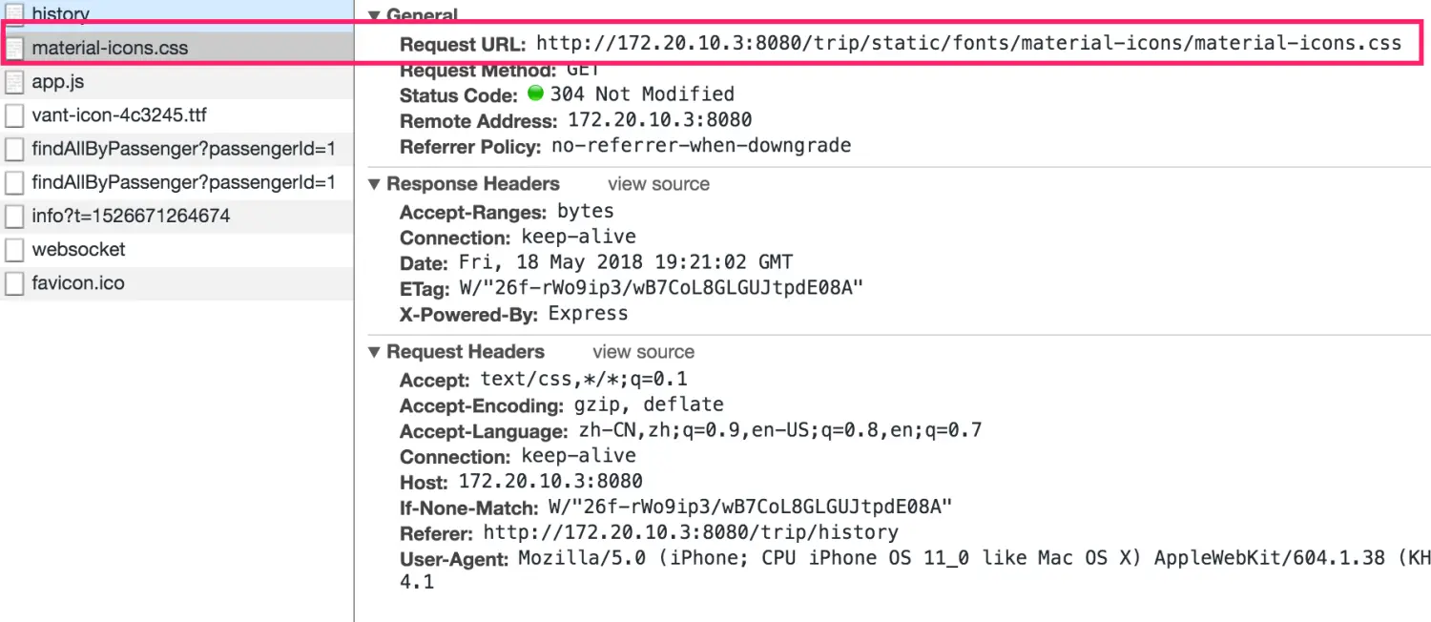Click the green status code indicator dot
This screenshot has height=622, width=1431.
(x=535, y=94)
